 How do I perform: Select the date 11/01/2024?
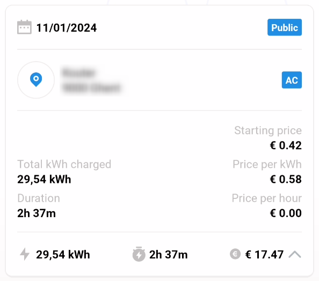66,28
